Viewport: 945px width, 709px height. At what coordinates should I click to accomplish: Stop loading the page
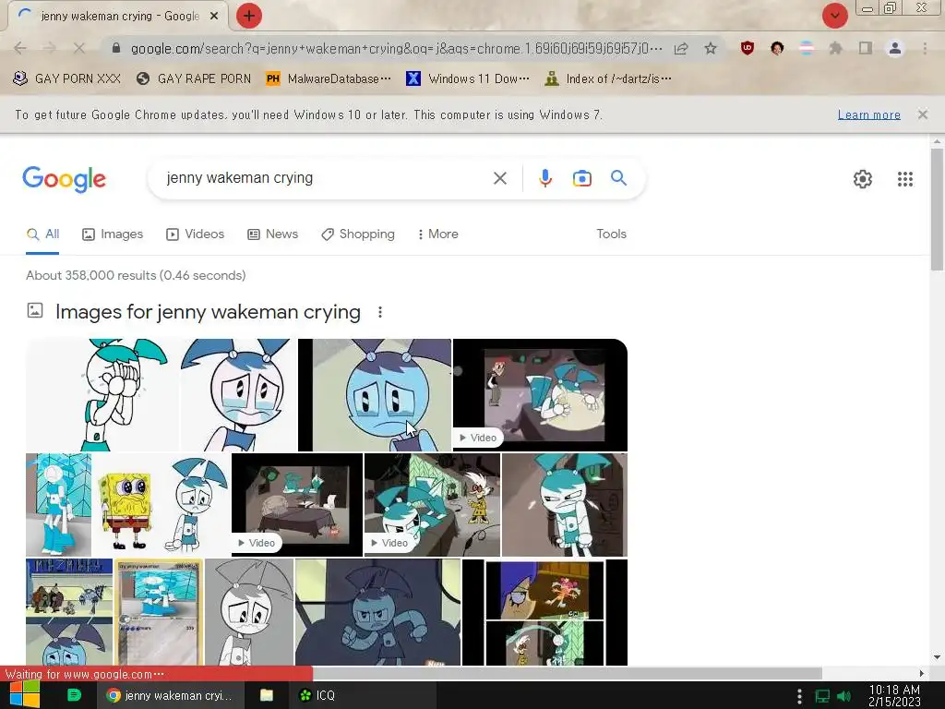(79, 48)
